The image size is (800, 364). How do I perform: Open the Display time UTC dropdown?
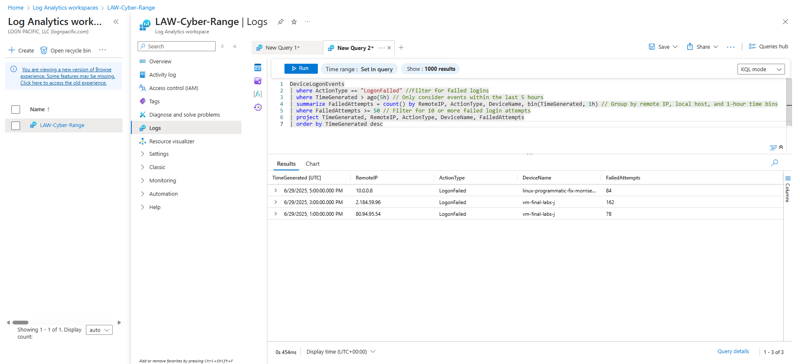tap(341, 352)
